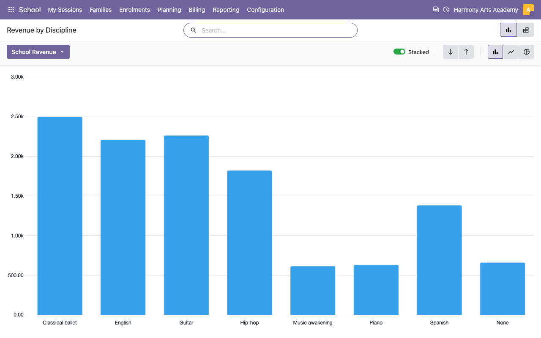
Task: Select the bar chart mode
Action: [x=495, y=52]
